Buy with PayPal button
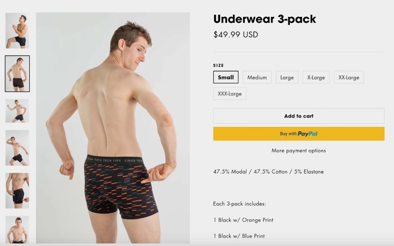This screenshot has width=394, height=246. [299, 134]
